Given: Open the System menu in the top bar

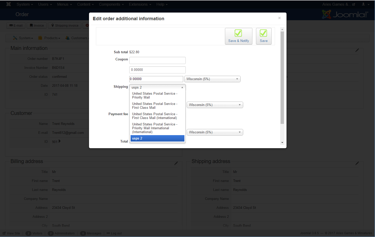Looking at the screenshot, I should pos(25,4).
